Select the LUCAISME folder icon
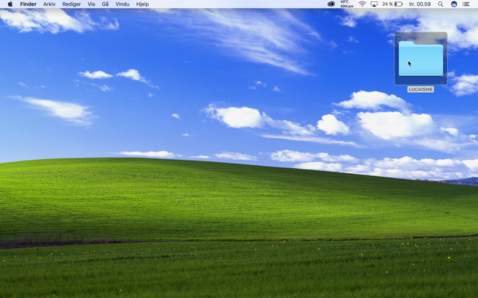The height and width of the screenshot is (298, 478). click(421, 58)
